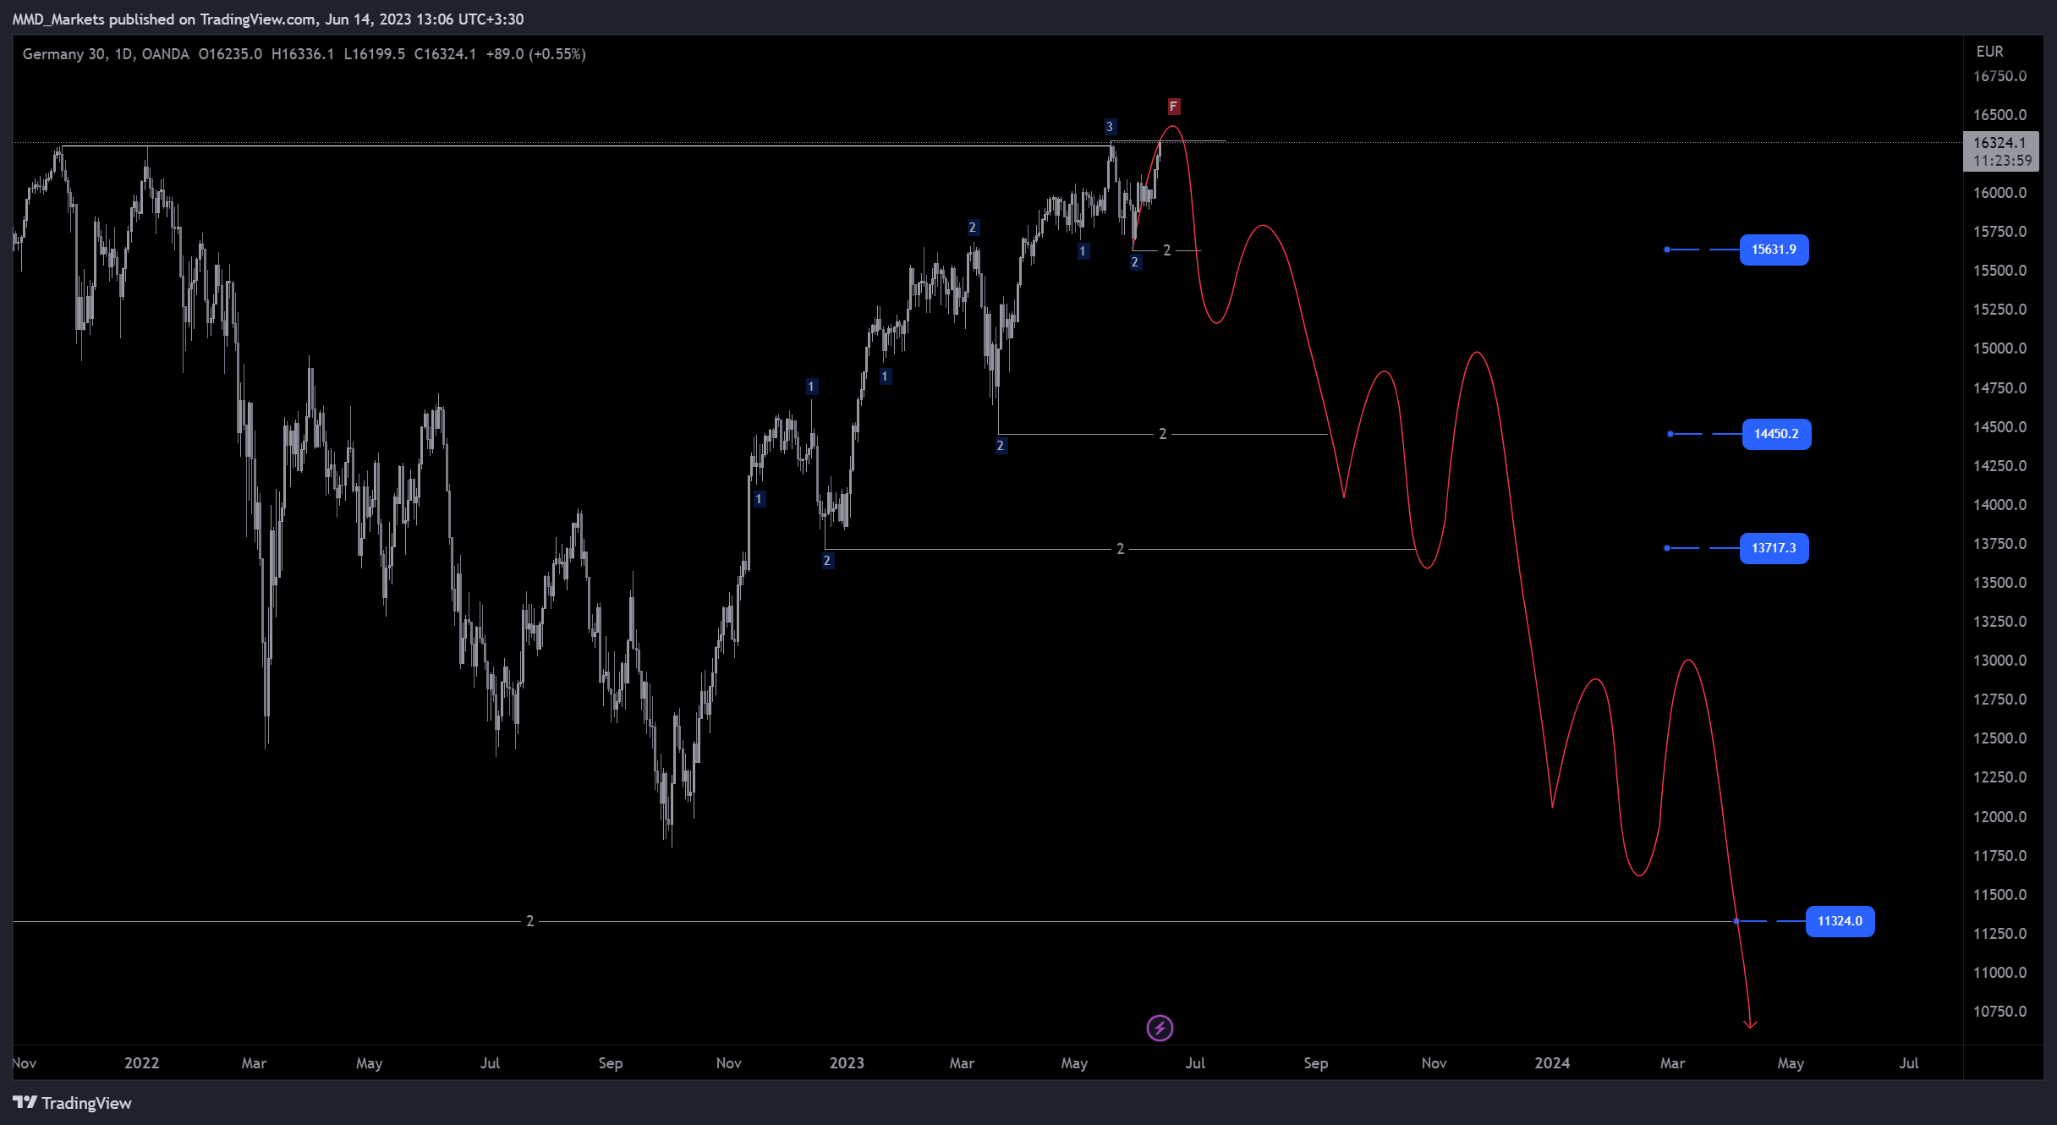The height and width of the screenshot is (1125, 2057).
Task: Click the 2023 label on the time axis
Action: [847, 1063]
